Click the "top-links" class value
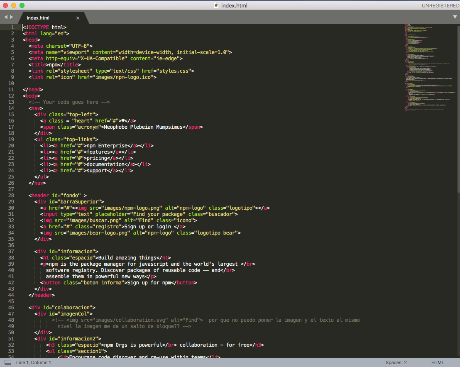 [x=79, y=139]
